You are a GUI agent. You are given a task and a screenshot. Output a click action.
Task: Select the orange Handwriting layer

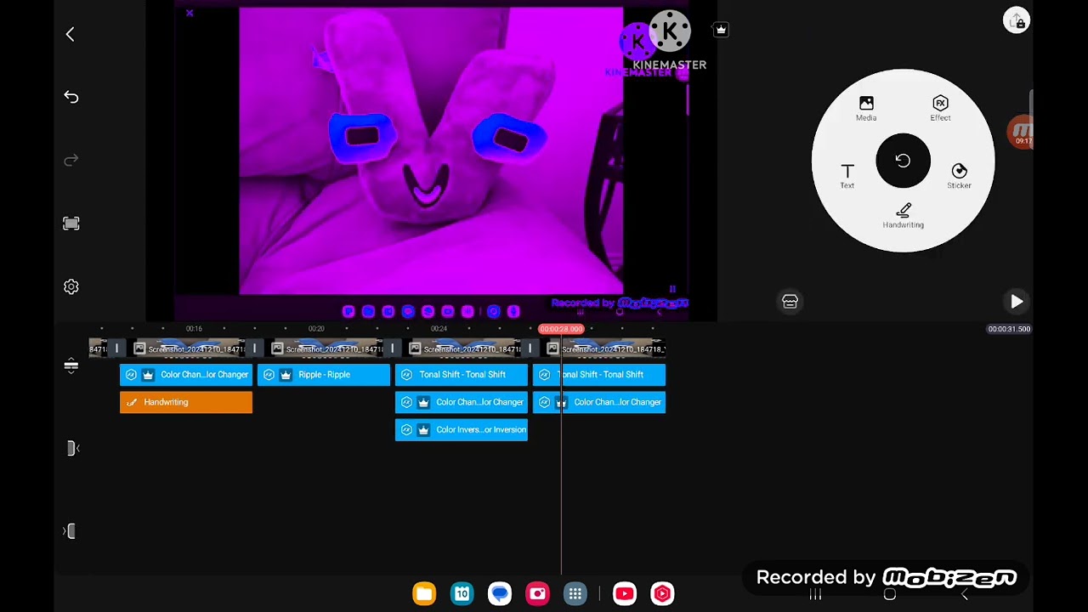coord(186,402)
